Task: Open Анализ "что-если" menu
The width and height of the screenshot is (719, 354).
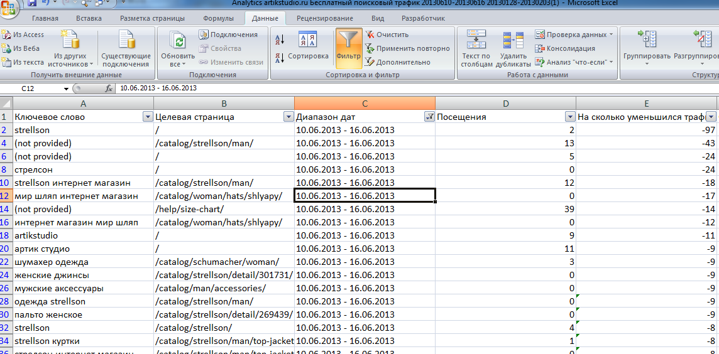Action: coord(574,62)
